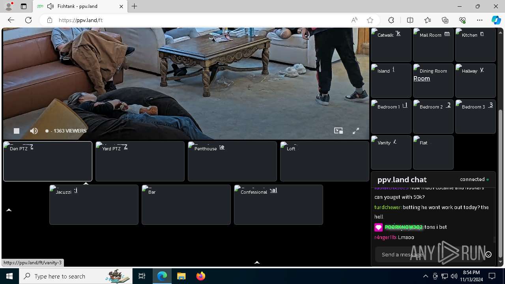
Task: Show hidden system tray icons
Action: click(425, 276)
